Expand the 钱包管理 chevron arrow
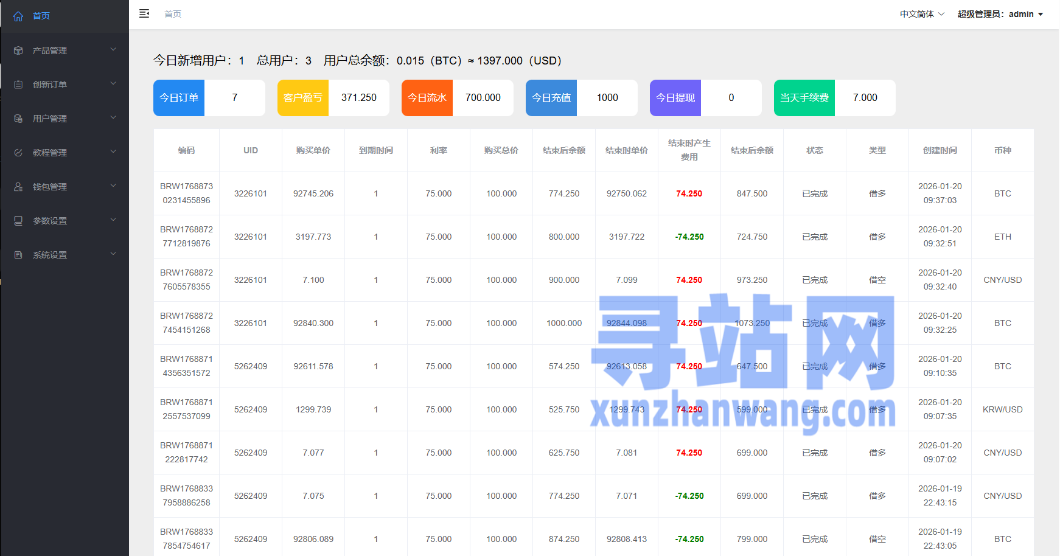 [x=113, y=186]
